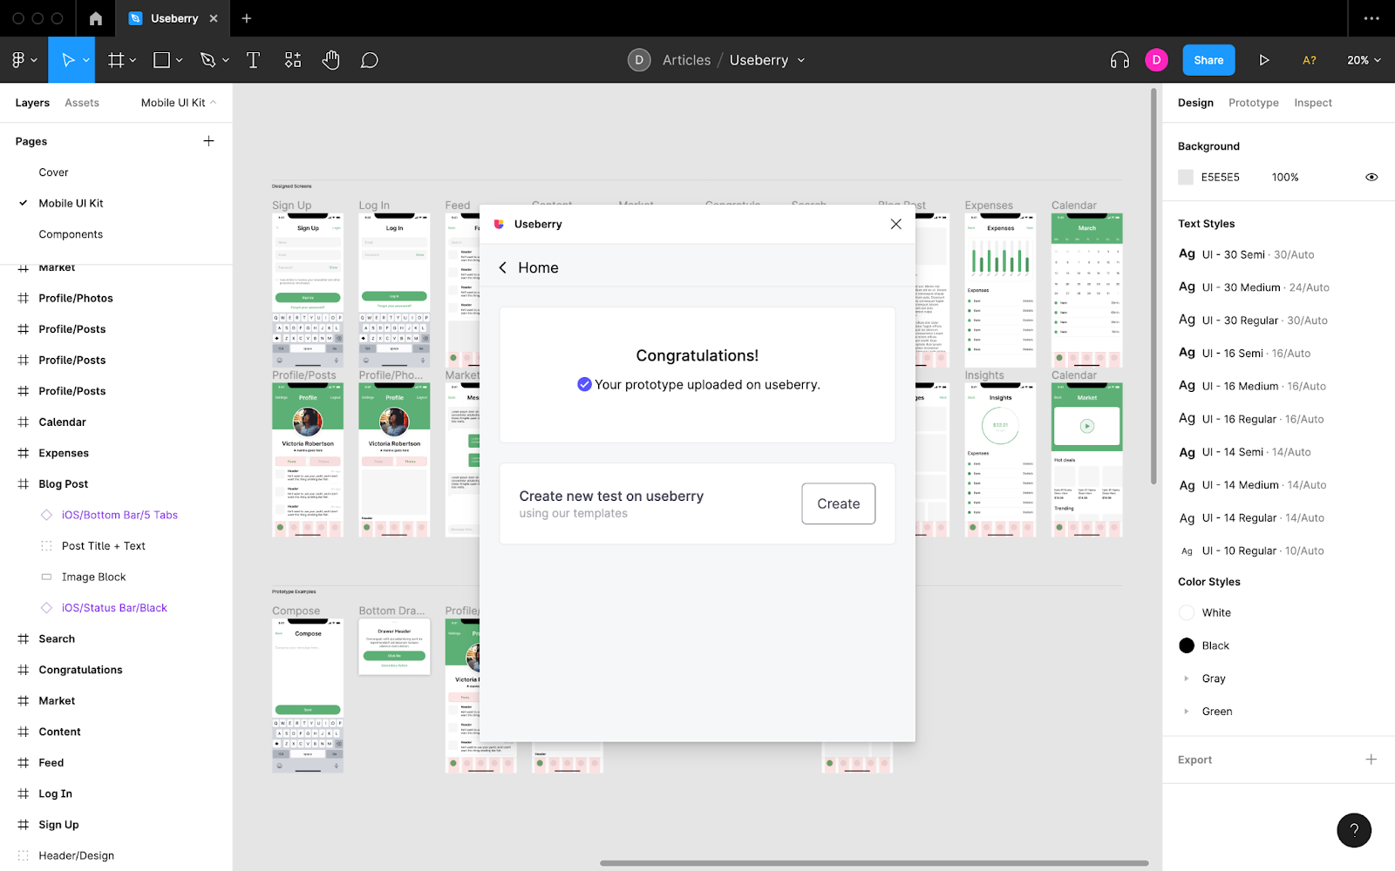The height and width of the screenshot is (871, 1395).
Task: Select the White color style swatch
Action: (1187, 612)
